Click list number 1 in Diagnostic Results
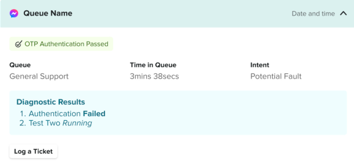Image resolution: width=354 pixels, height=163 pixels. pos(23,114)
